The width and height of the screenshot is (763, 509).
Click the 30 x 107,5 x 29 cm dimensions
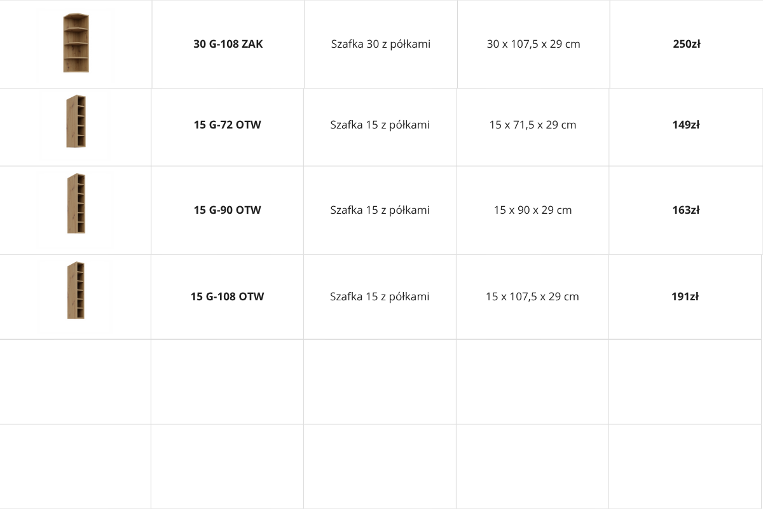(x=533, y=44)
